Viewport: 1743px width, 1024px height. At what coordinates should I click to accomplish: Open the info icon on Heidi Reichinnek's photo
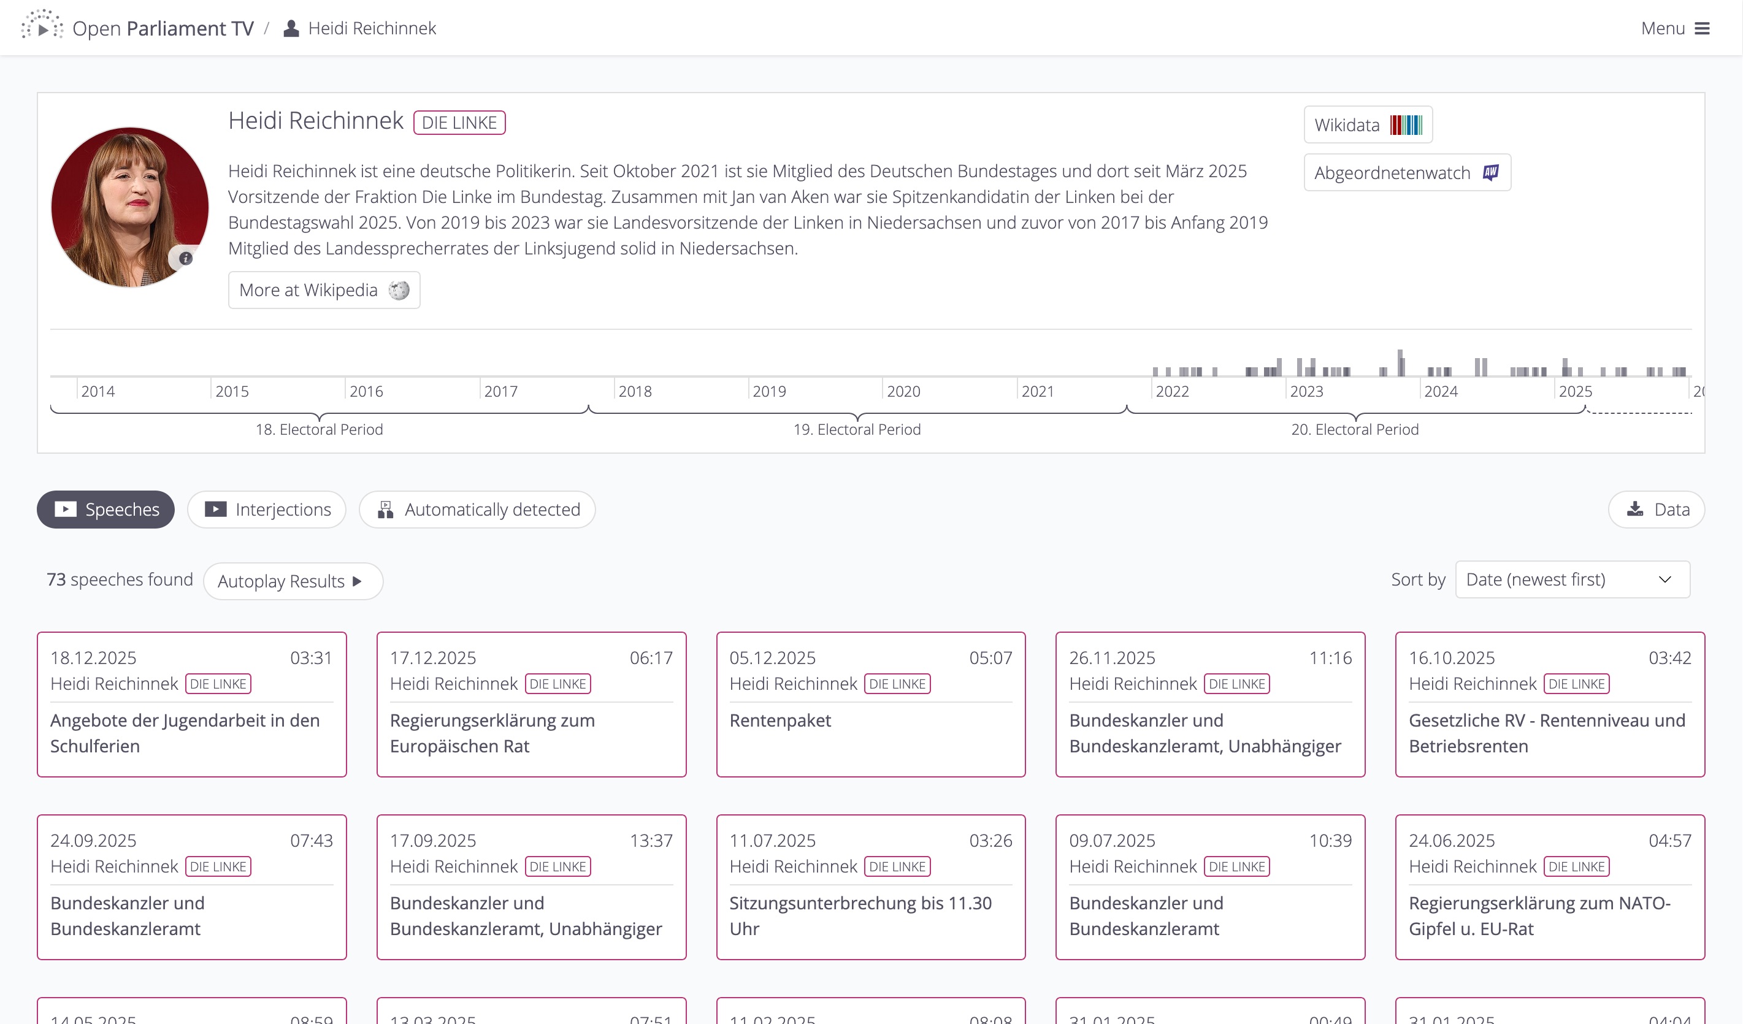coord(185,258)
